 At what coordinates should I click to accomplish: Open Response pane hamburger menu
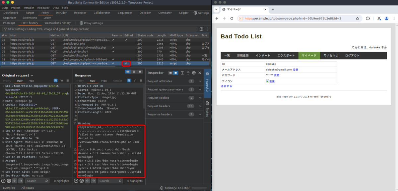(140, 81)
